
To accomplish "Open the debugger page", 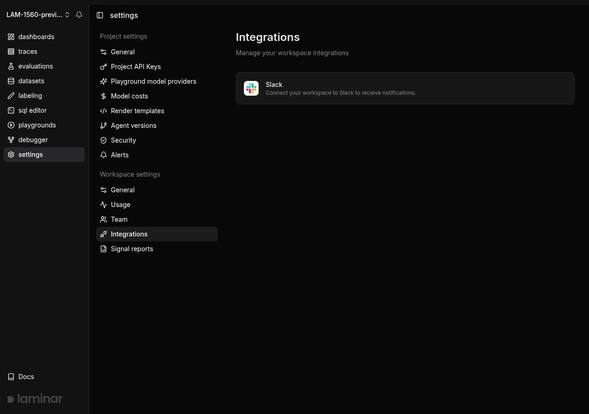I will click(44, 140).
